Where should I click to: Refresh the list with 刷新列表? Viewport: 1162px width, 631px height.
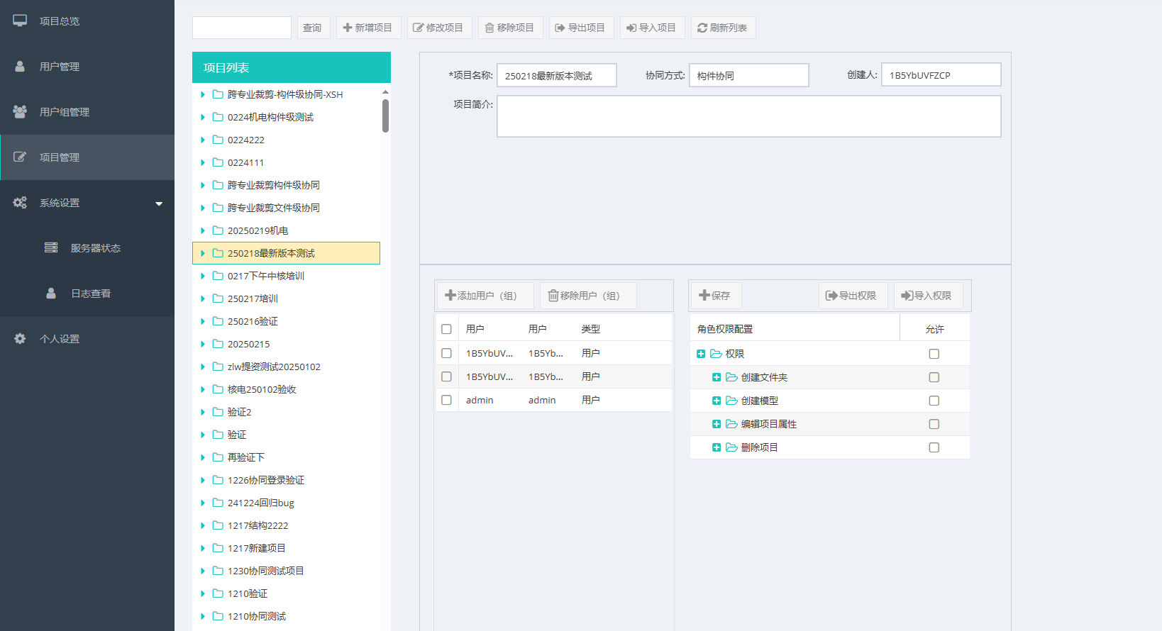pyautogui.click(x=723, y=28)
